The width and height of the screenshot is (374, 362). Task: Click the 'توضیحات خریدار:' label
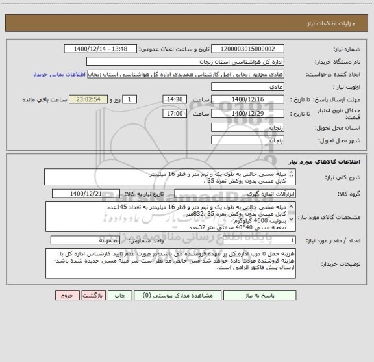(341, 265)
